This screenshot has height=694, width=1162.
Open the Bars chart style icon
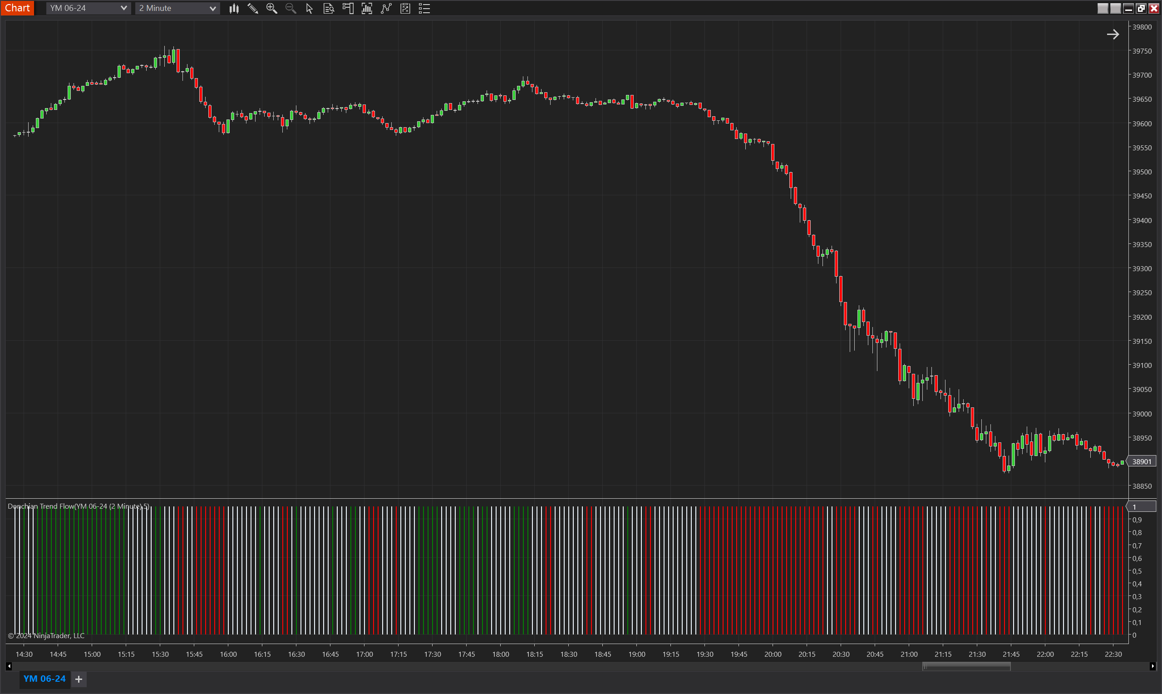click(x=234, y=9)
